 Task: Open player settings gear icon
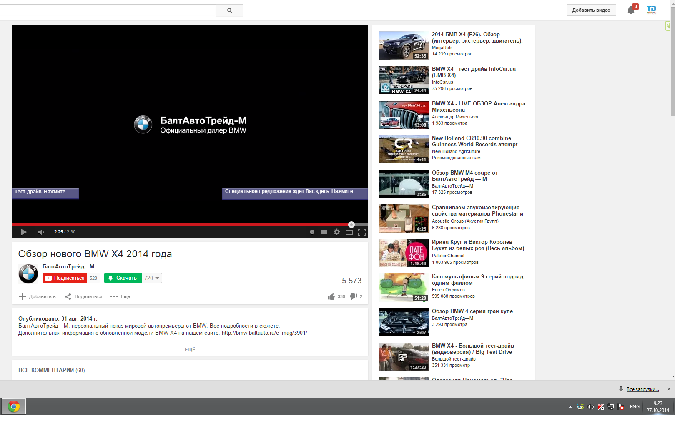click(x=337, y=232)
